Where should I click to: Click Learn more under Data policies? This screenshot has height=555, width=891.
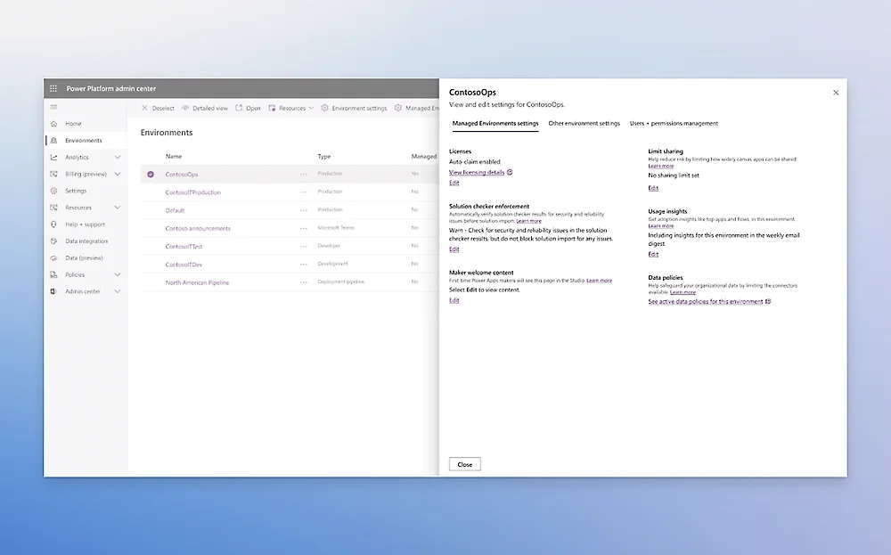coord(683,292)
